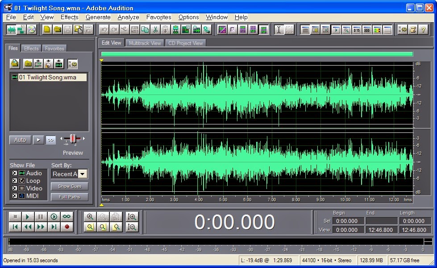
Task: Toggle the Show Cues button
Action: (x=70, y=186)
